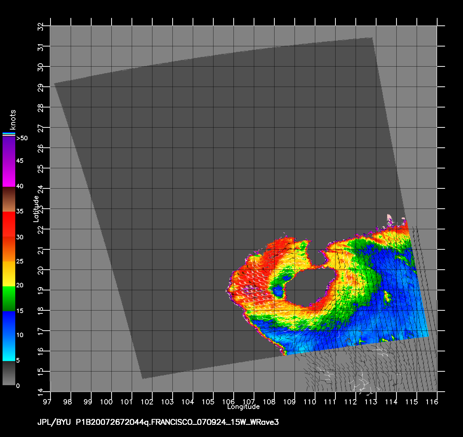
Task: Click the '40' colorbar label
Action: click(x=20, y=186)
